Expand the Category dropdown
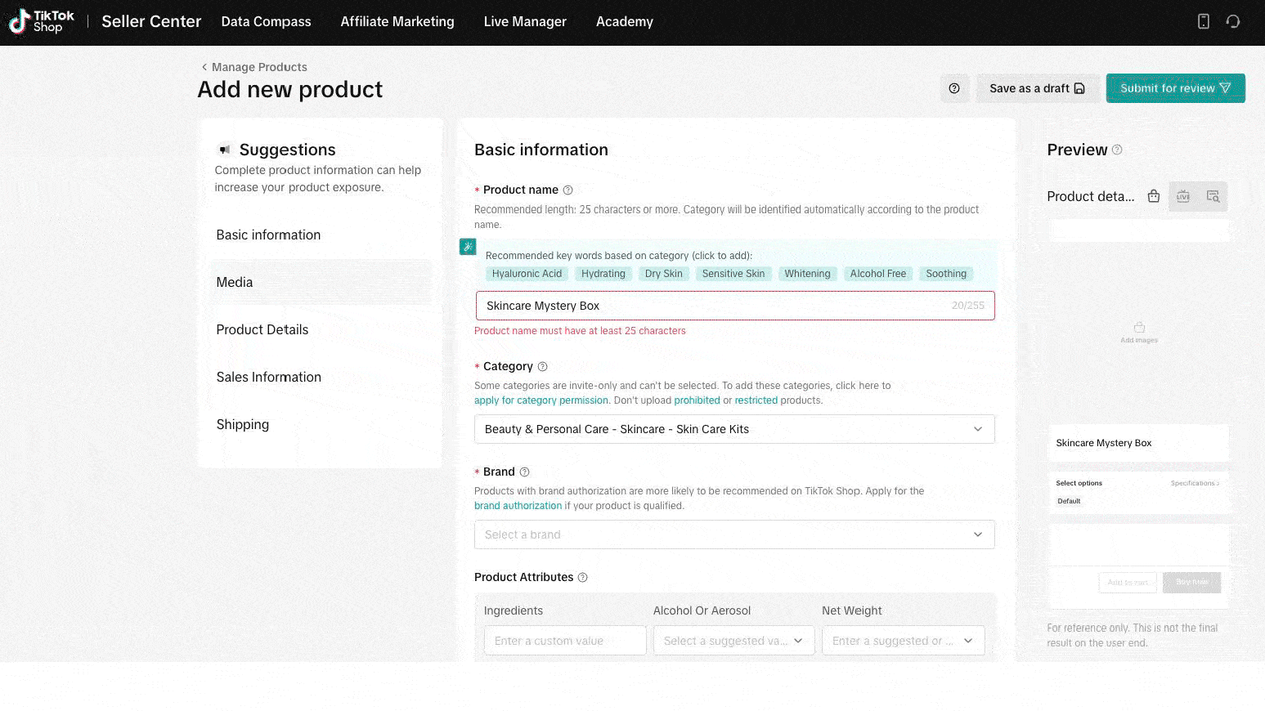Screen dimensions: 1265x711 coord(734,429)
